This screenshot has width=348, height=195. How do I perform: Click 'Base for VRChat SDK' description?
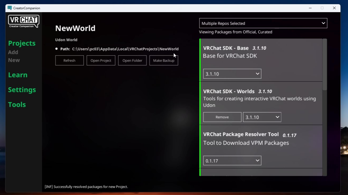tap(230, 56)
